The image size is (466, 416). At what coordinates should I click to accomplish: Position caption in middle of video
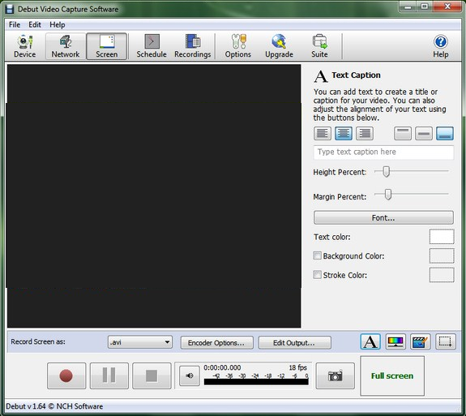[x=424, y=133]
